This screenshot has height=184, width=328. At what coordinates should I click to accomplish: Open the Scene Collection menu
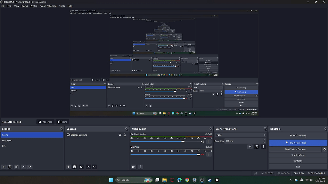point(48,6)
